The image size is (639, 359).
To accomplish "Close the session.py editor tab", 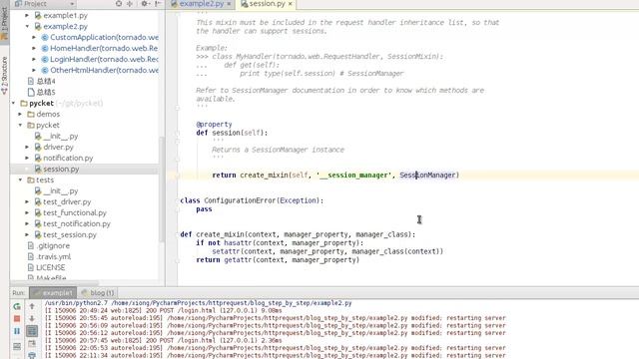I will (291, 4).
